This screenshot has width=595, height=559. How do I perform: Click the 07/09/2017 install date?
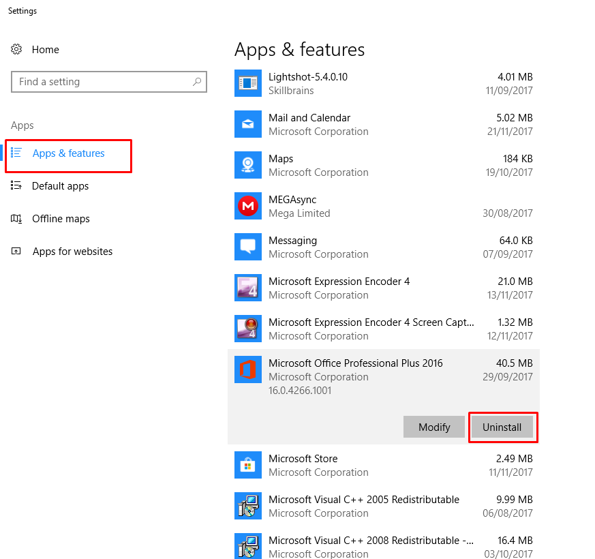pos(507,254)
